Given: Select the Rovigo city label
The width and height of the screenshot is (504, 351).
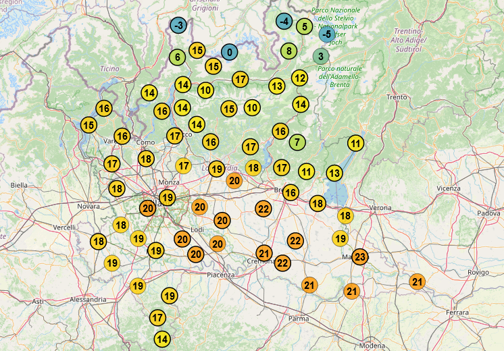Looking at the screenshot, I should click(x=478, y=272).
